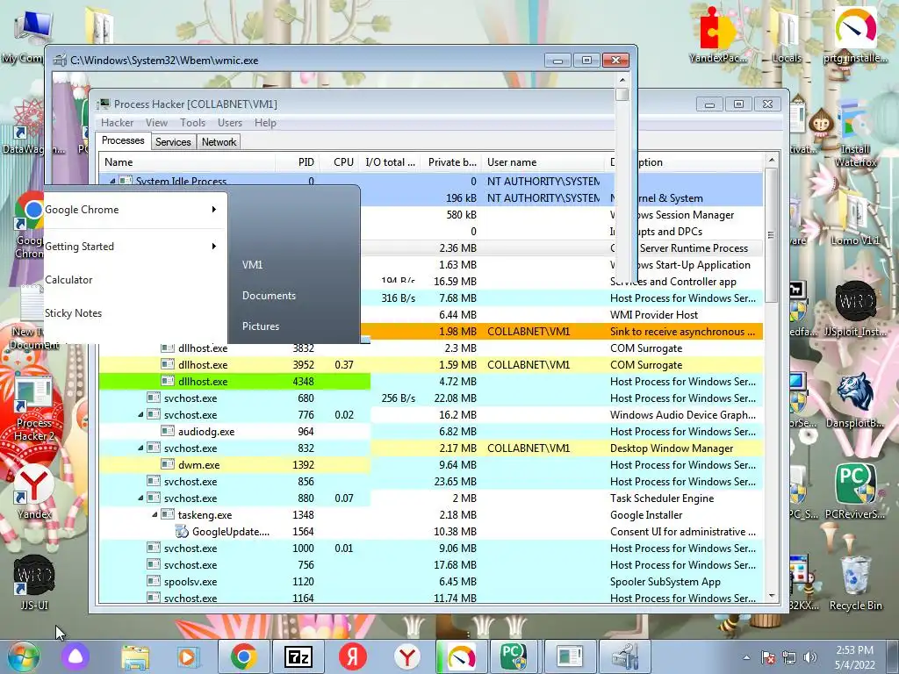Open Windows Explorer folder on the taskbar
Image resolution: width=899 pixels, height=674 pixels.
[x=135, y=656]
